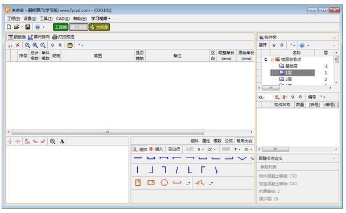Open the 工程(P) menu
Viewport: 346px width, 213px height.
pos(14,19)
